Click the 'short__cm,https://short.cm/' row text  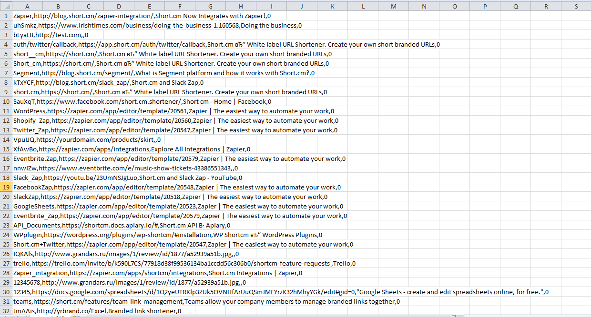(x=173, y=54)
